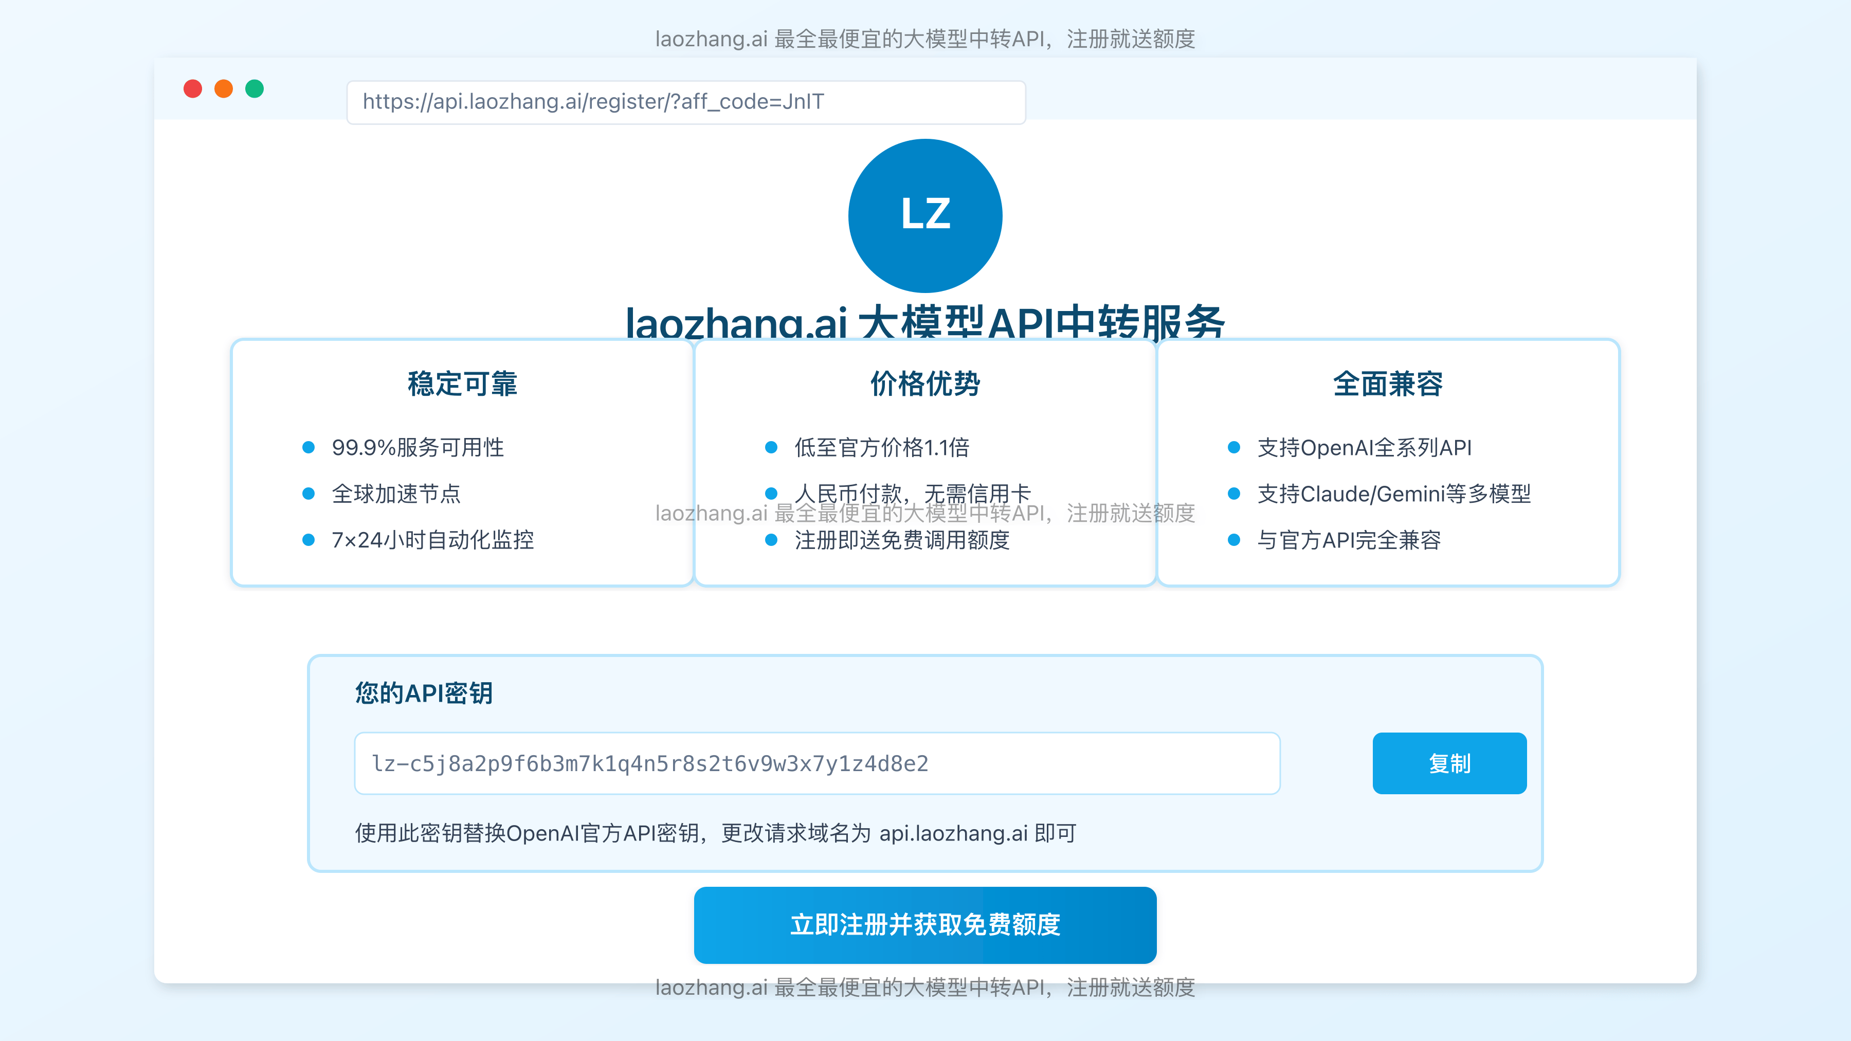Screen dimensions: 1851x1041
Task: Click the 您的API密钥 section label
Action: tap(423, 693)
